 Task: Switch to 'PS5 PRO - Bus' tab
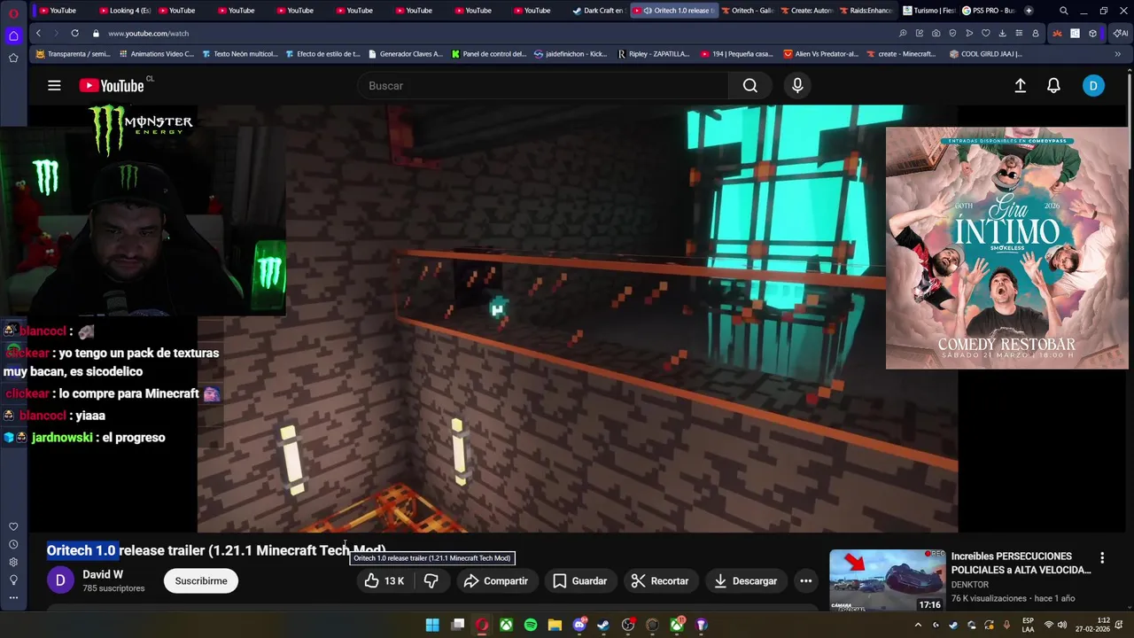pos(988,11)
